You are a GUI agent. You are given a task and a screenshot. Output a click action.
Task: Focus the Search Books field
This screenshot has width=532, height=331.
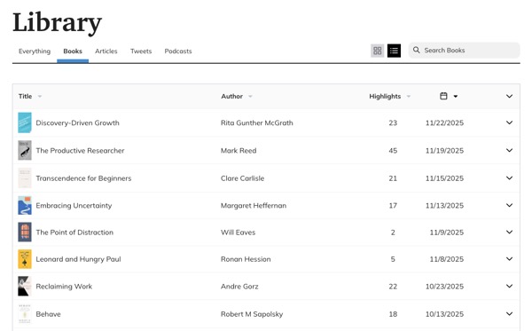pyautogui.click(x=464, y=51)
